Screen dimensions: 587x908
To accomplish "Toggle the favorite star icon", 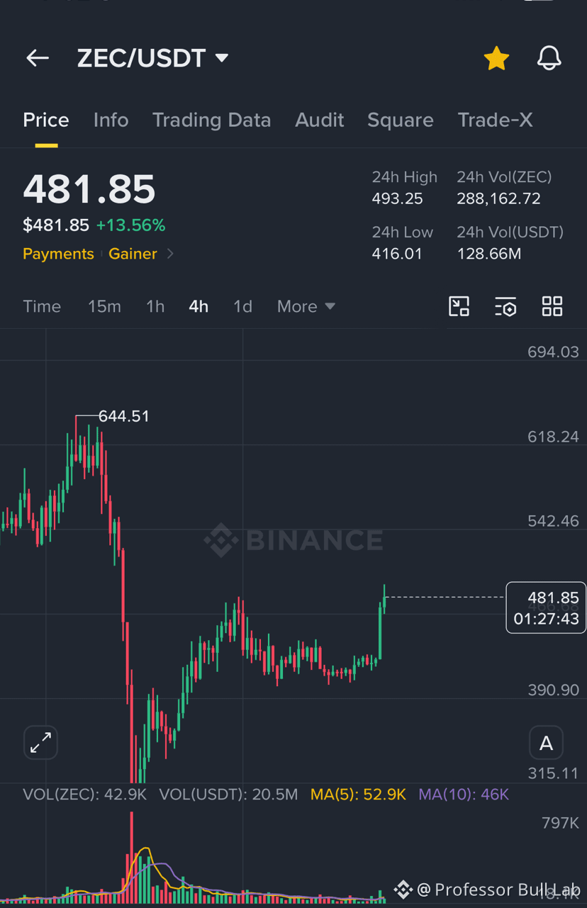I will [496, 58].
